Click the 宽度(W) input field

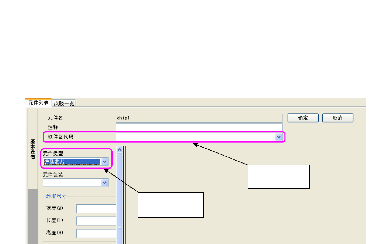(x=96, y=209)
